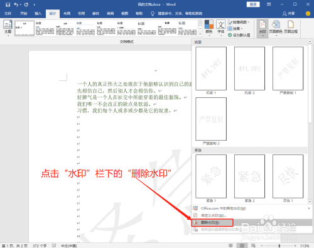The image size is (314, 248).
Task: Open the 视图 View tab
Action: pos(125,14)
